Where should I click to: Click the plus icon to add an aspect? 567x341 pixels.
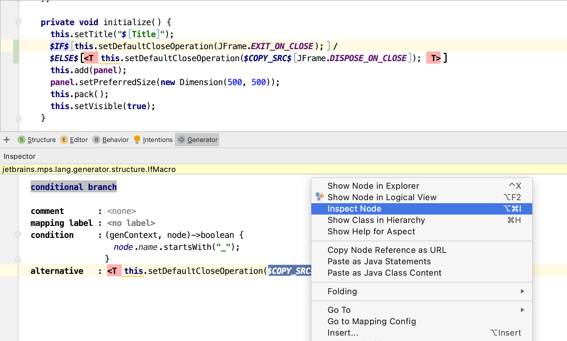[6, 139]
